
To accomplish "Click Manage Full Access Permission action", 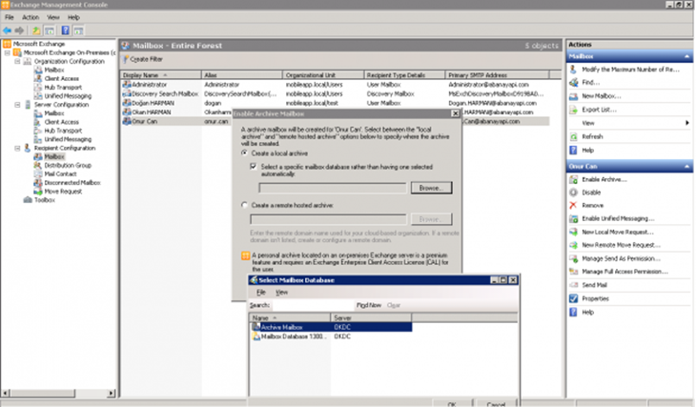I will coord(624,272).
